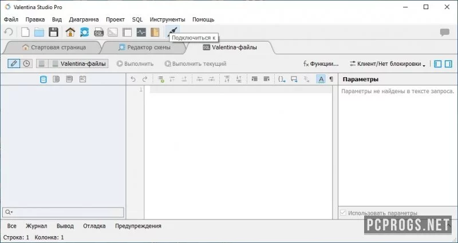Screen dimensions: 458x243
Task: Click the right-pointing indent arrow icon
Action: point(212,79)
